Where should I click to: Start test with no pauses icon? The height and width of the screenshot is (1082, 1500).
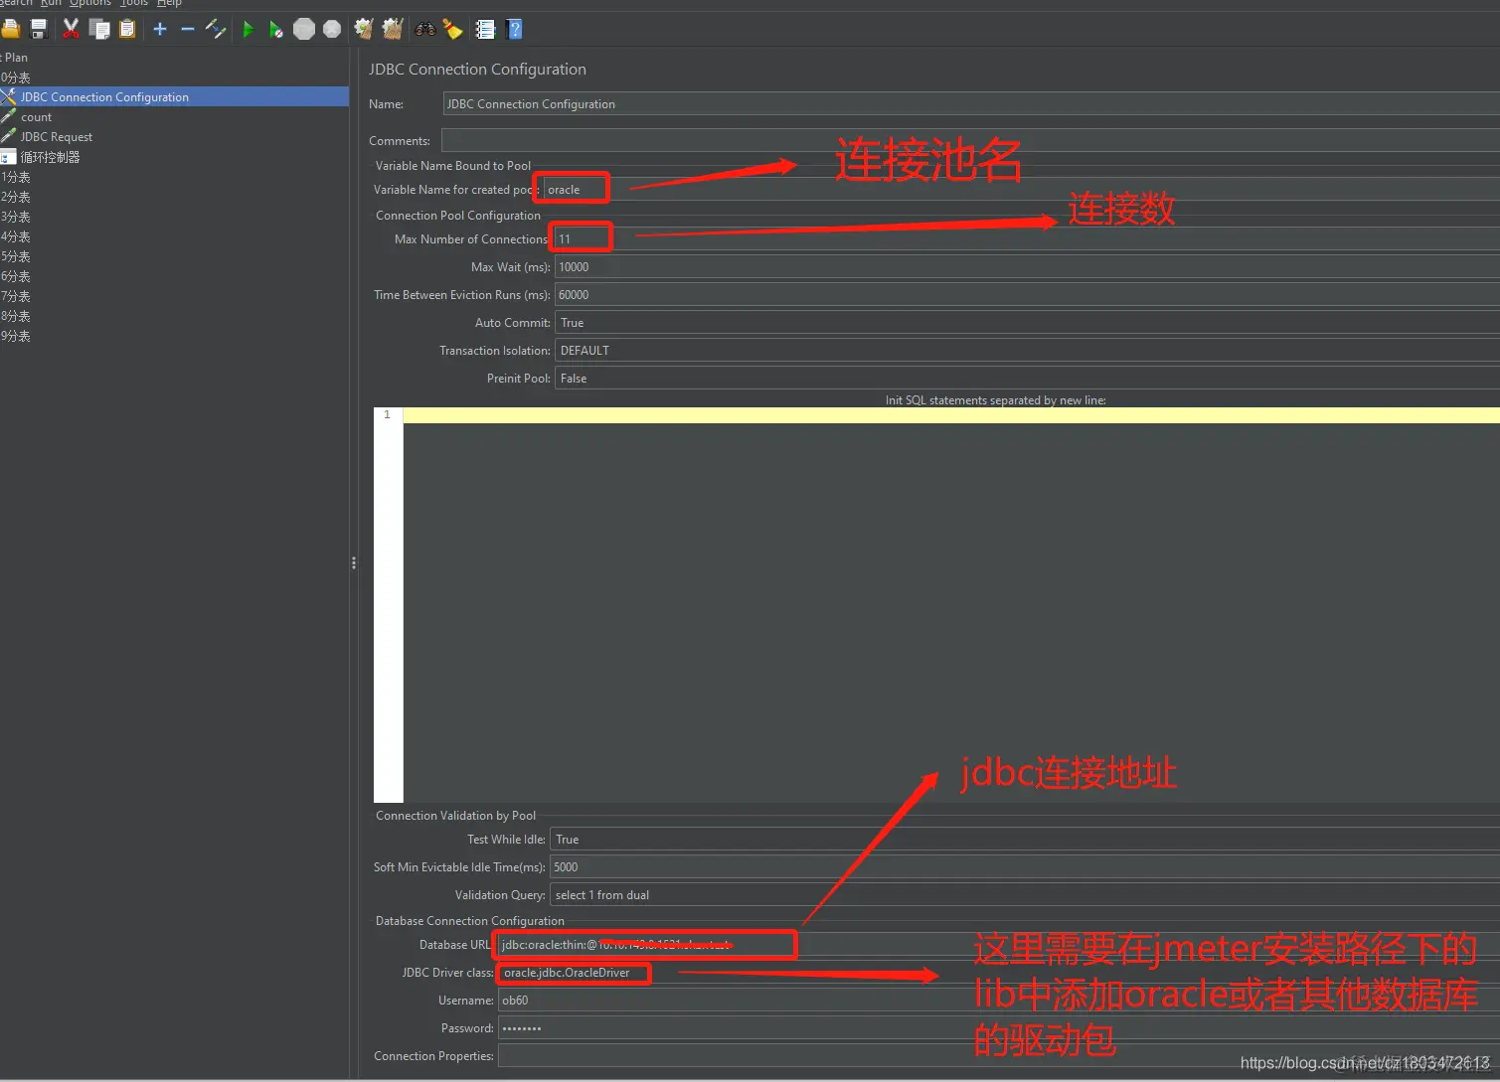276,30
